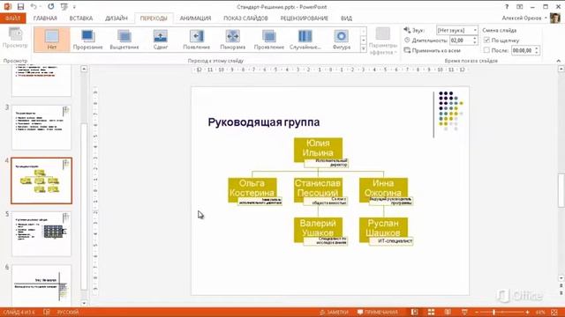Click the start-slideshow icon in quick access toolbar
The height and width of the screenshot is (317, 565).
pyautogui.click(x=64, y=6)
